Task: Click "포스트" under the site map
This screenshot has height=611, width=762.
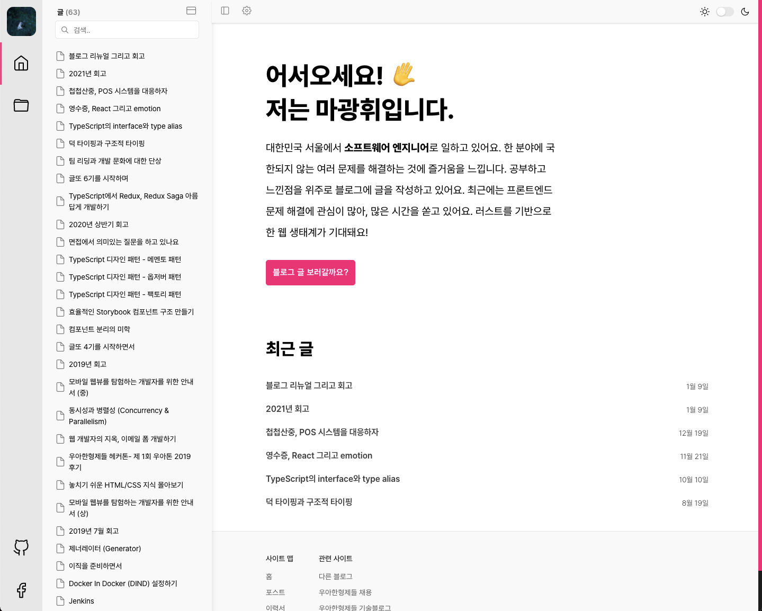Action: coord(275,592)
